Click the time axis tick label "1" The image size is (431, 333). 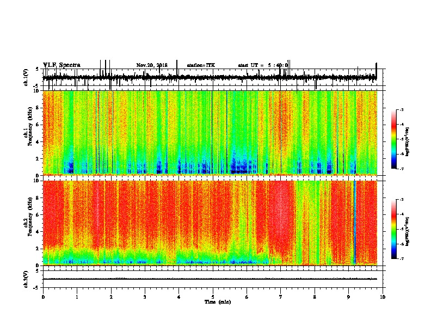77,297
